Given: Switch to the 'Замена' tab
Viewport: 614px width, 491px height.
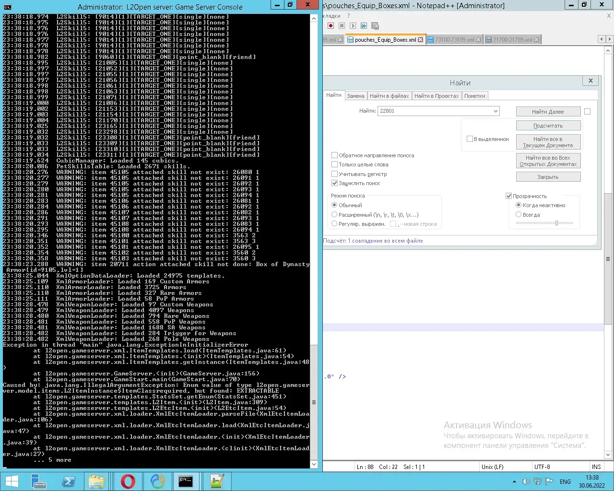Looking at the screenshot, I should tap(356, 96).
